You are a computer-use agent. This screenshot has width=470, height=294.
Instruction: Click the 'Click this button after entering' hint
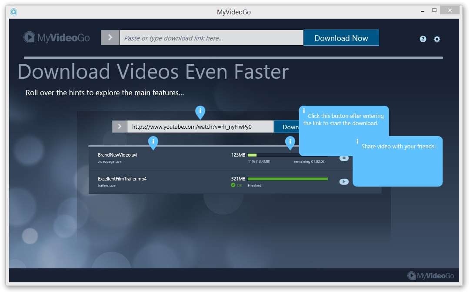pos(344,130)
